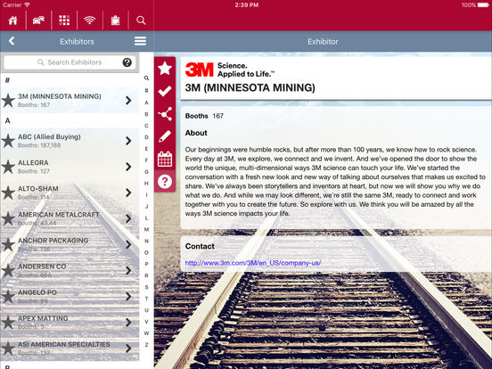Open ANGELO PO row chevron
The width and height of the screenshot is (492, 369).
pos(128,297)
